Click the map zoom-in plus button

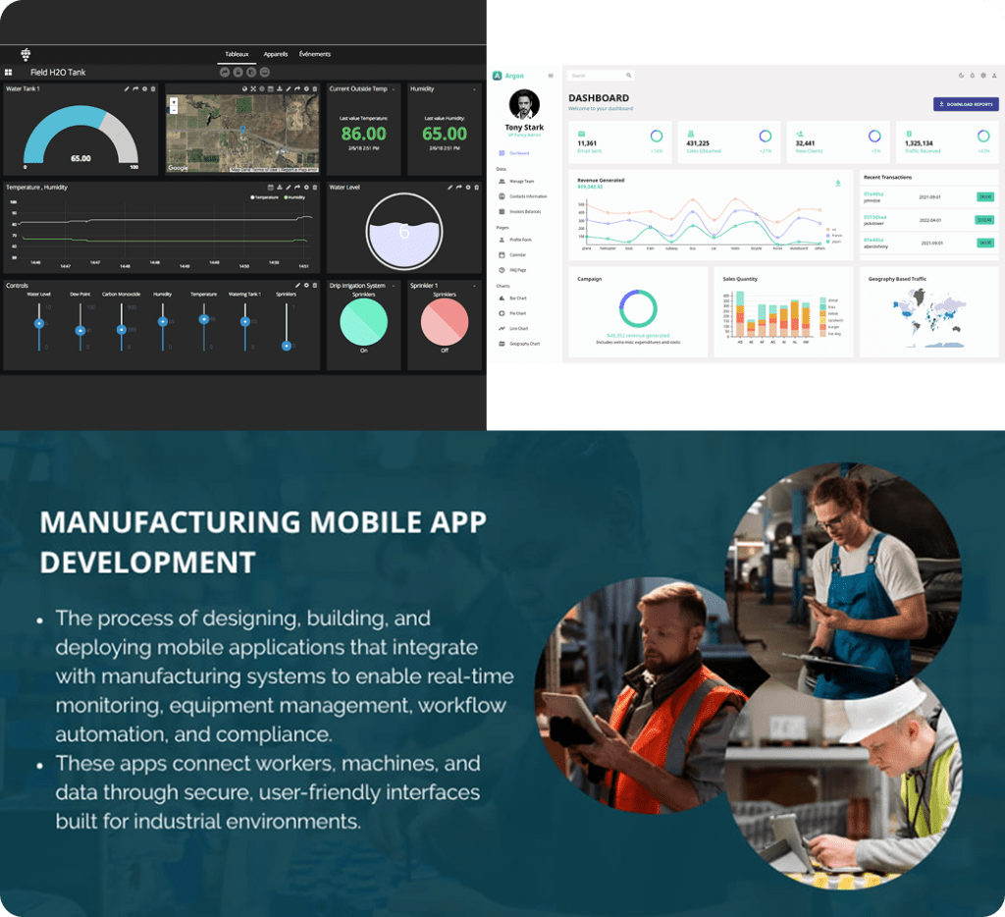[x=174, y=100]
